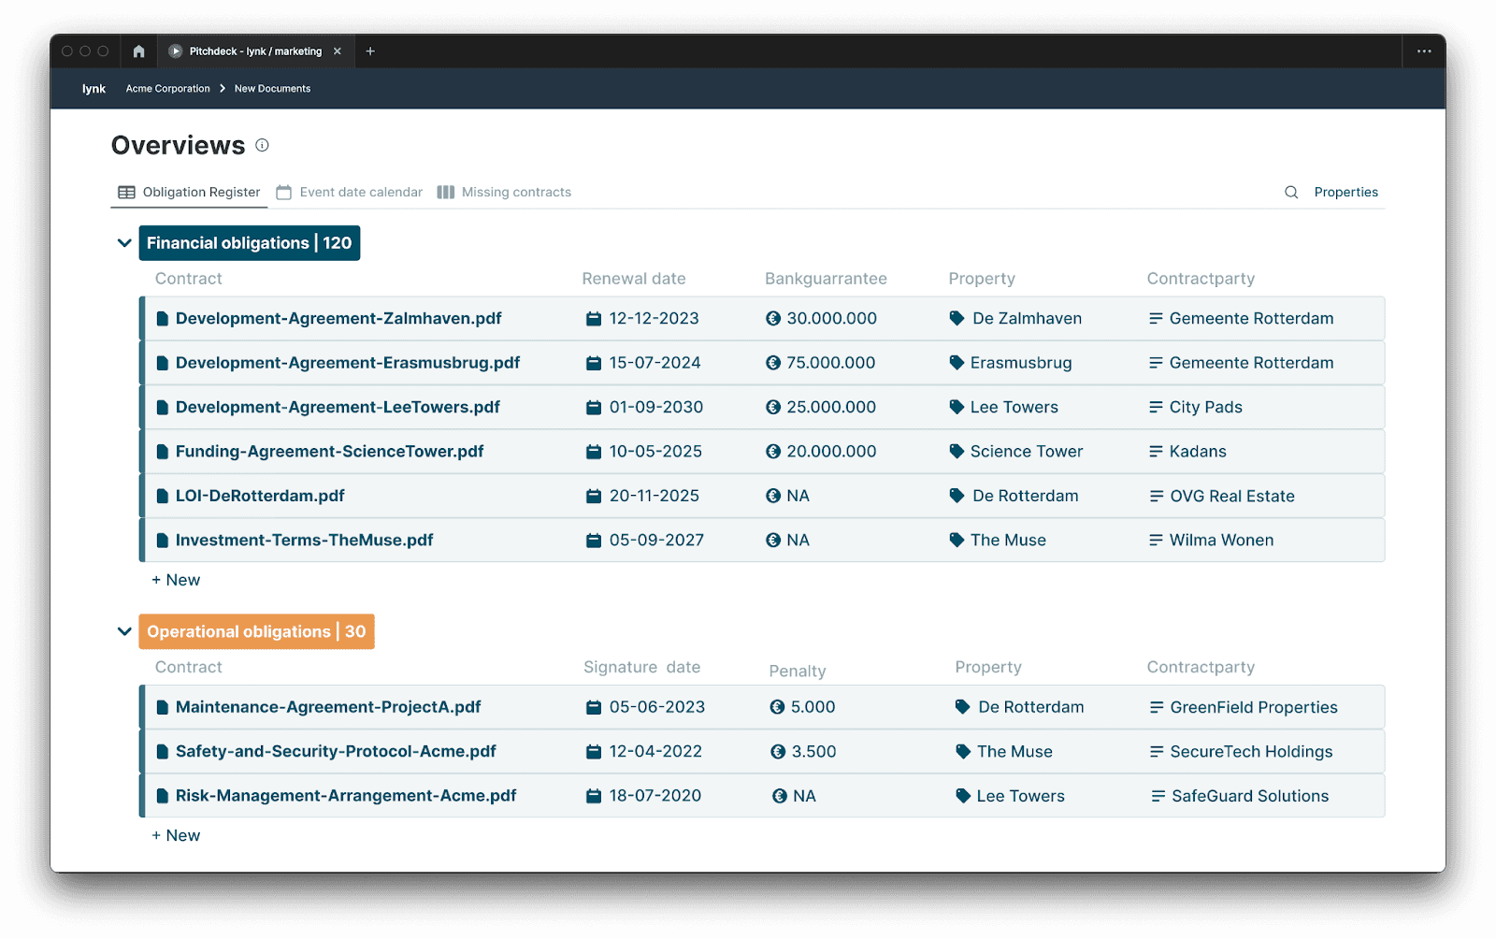Image resolution: width=1496 pixels, height=939 pixels.
Task: Click 20-11-2025 renewal date
Action: point(654,497)
